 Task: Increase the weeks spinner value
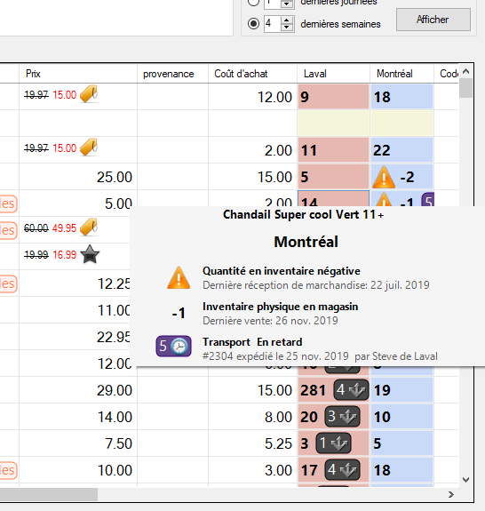click(287, 20)
